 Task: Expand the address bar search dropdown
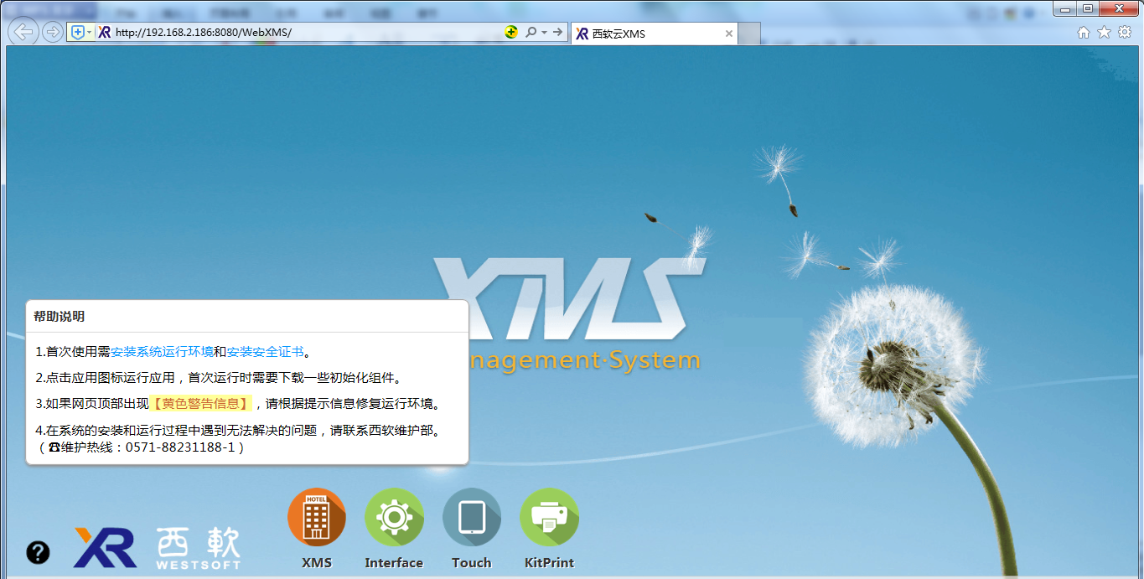pyautogui.click(x=544, y=32)
